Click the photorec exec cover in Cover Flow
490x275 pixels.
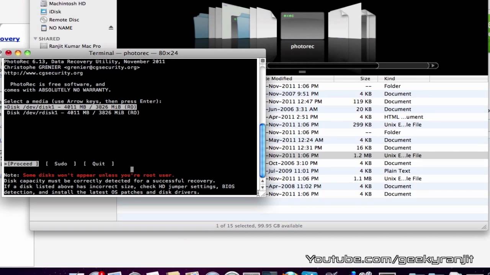pos(302,25)
